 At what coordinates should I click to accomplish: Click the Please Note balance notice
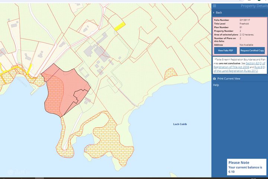point(248,167)
